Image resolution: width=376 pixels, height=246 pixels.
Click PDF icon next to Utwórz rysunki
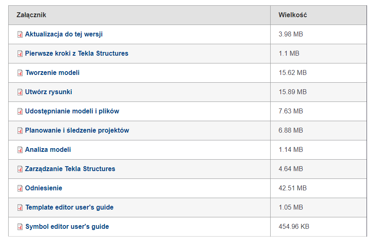pyautogui.click(x=20, y=92)
